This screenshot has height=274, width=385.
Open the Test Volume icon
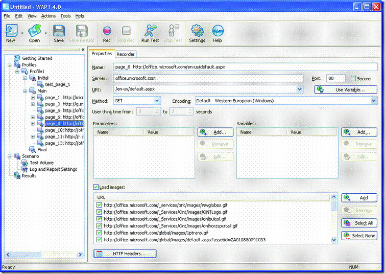pos(25,163)
